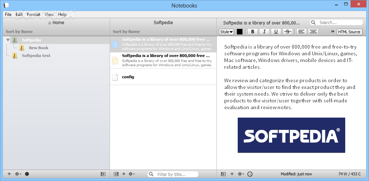Open the Help menu
Image resolution: width=369 pixels, height=181 pixels.
coord(62,14)
